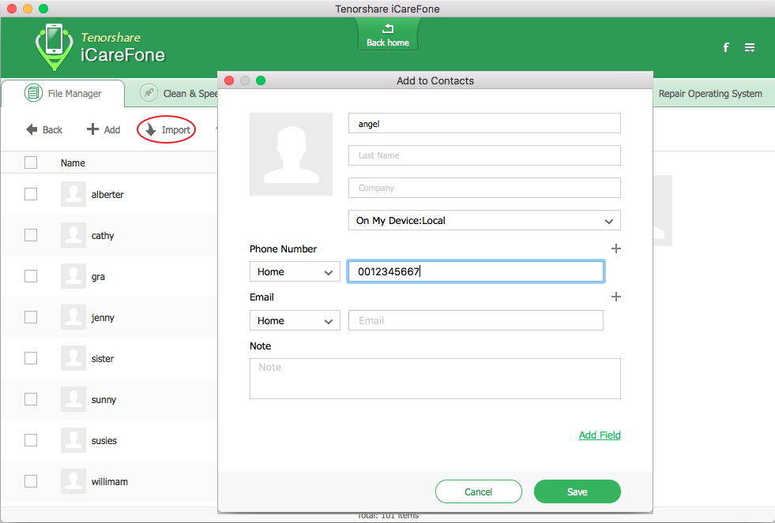Click the Back home label
The height and width of the screenshot is (523, 775).
click(388, 43)
